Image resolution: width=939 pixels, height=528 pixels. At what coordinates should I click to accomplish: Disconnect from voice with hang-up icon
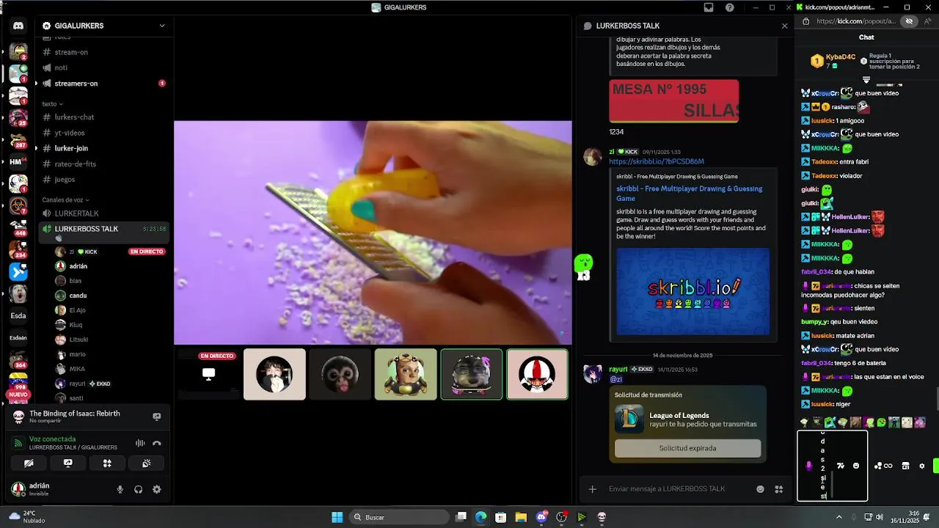(156, 444)
